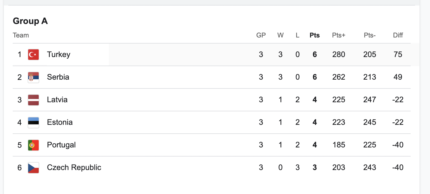Click the Pts- column header
The width and height of the screenshot is (430, 194).
(x=370, y=35)
